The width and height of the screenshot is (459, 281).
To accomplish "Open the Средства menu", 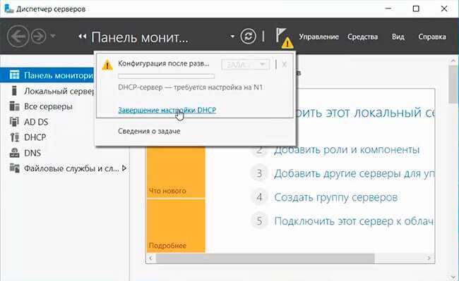I will click(x=362, y=37).
